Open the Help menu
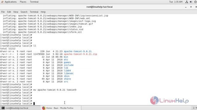This screenshot has height=110, width=197. pyautogui.click(x=43, y=12)
